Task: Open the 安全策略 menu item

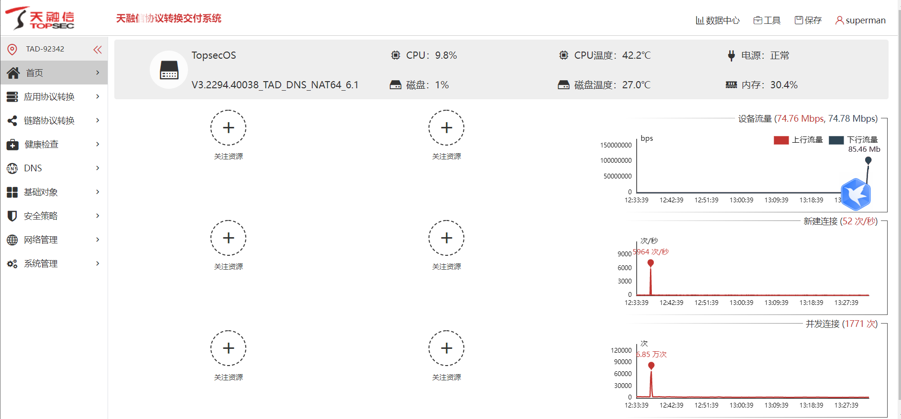Action: 41,216
